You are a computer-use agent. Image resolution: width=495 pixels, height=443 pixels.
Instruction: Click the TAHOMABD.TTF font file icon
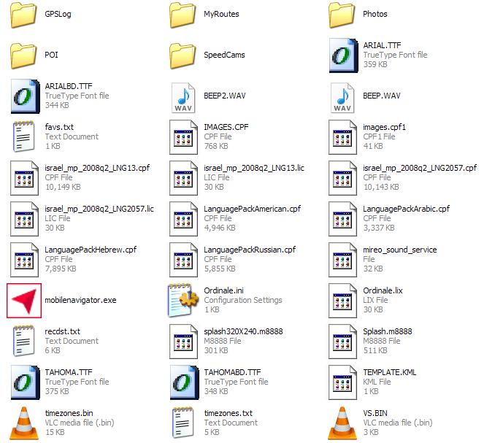(x=183, y=382)
